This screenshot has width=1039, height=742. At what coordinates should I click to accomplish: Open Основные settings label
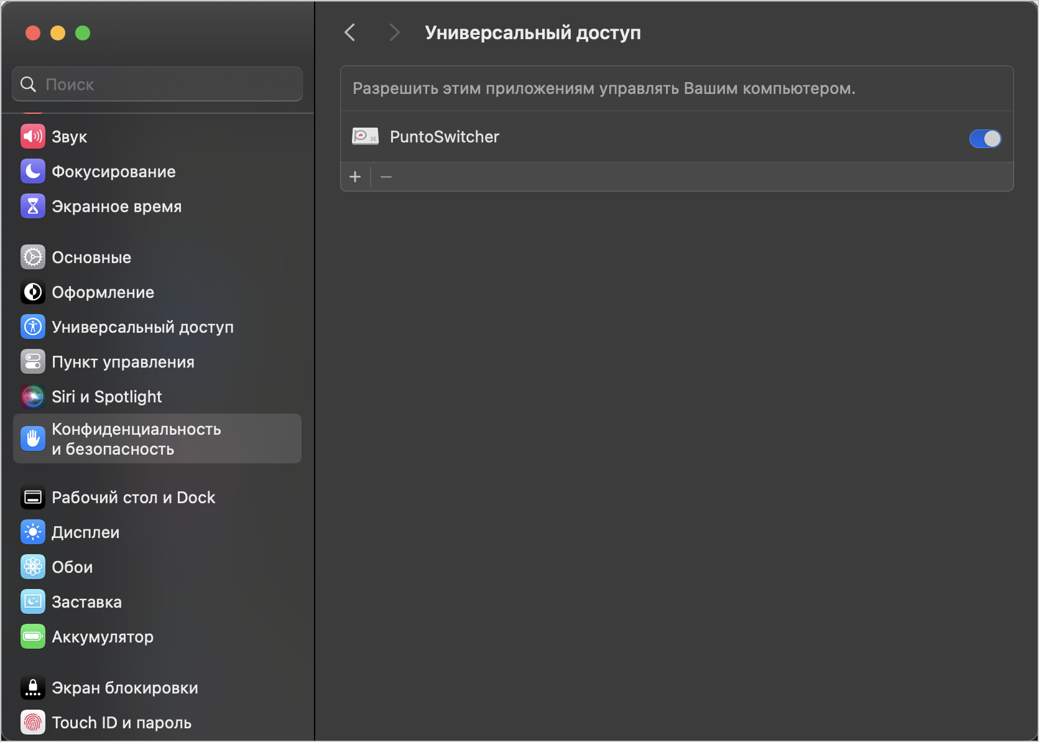91,257
